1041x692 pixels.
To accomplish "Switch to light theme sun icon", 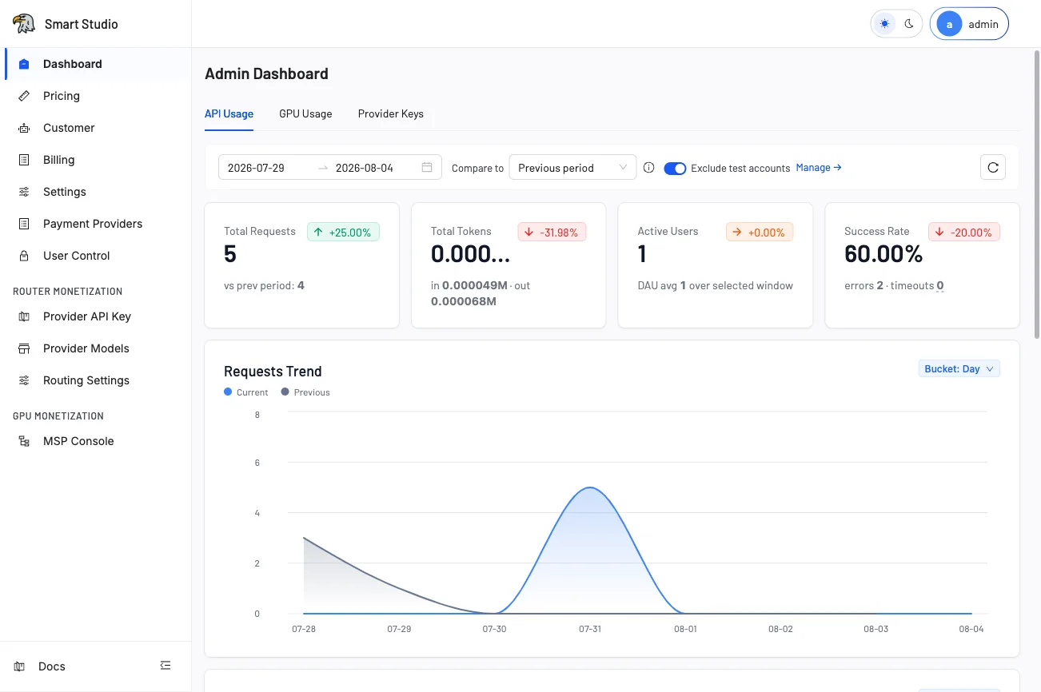I will point(884,24).
